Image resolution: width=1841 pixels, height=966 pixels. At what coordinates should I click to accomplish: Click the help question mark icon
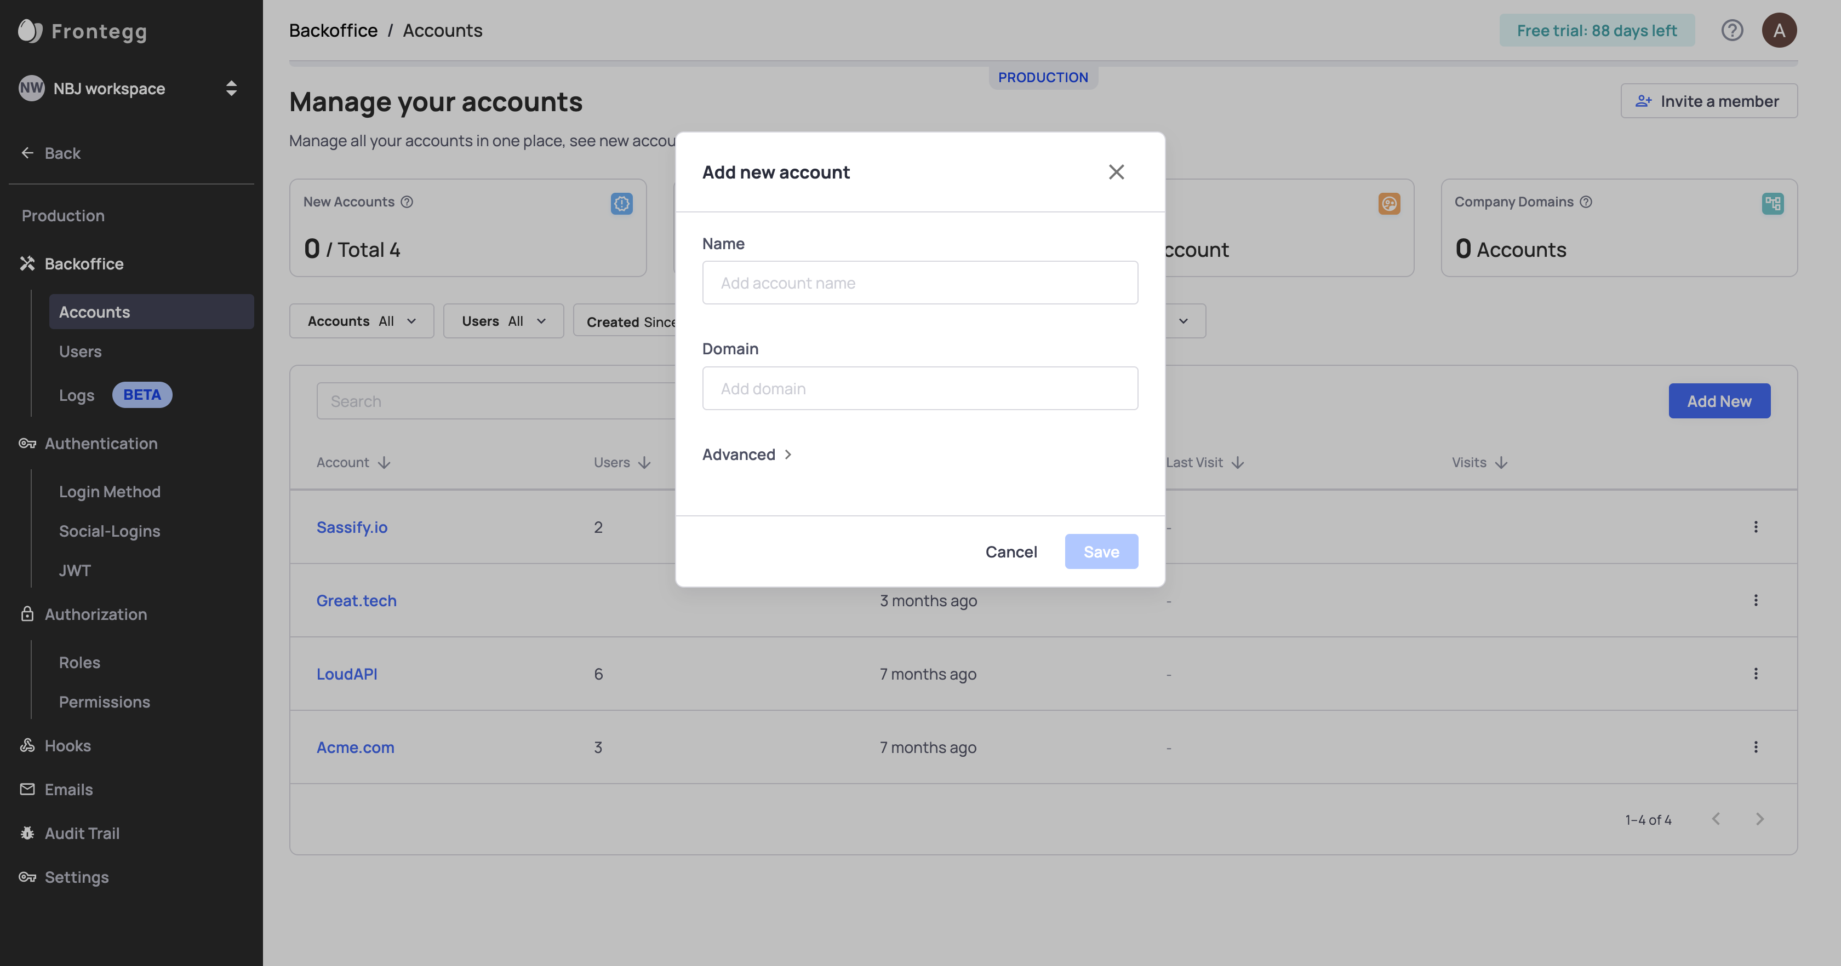coord(1731,31)
